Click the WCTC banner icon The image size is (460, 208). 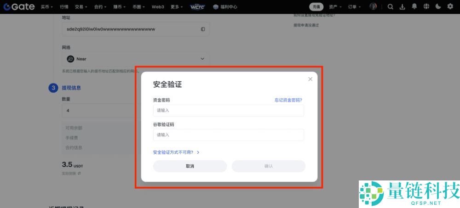pyautogui.click(x=198, y=7)
